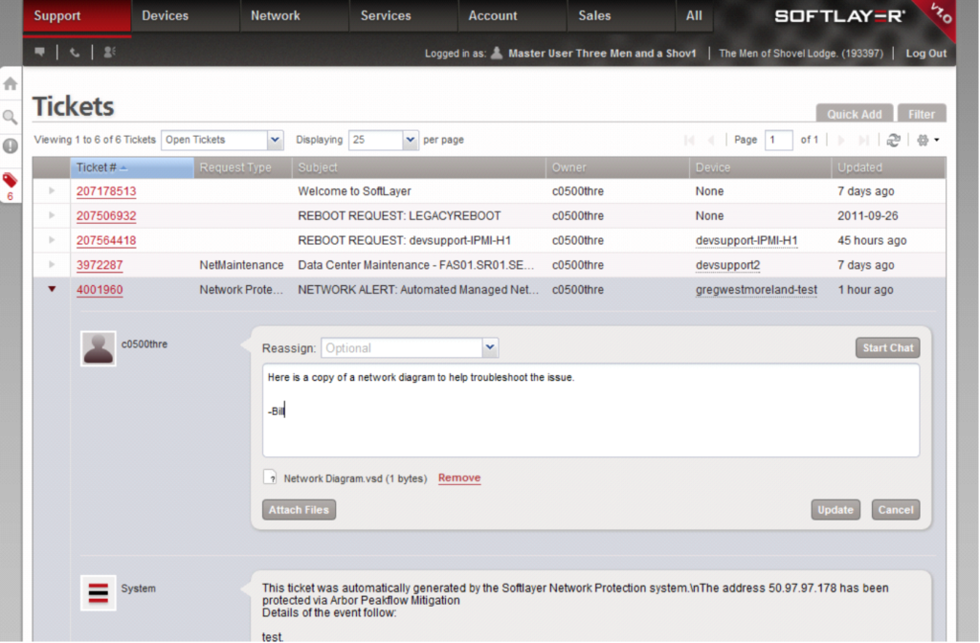Open the magnifier search icon in the sidebar
The height and width of the screenshot is (643, 980).
pyautogui.click(x=10, y=117)
